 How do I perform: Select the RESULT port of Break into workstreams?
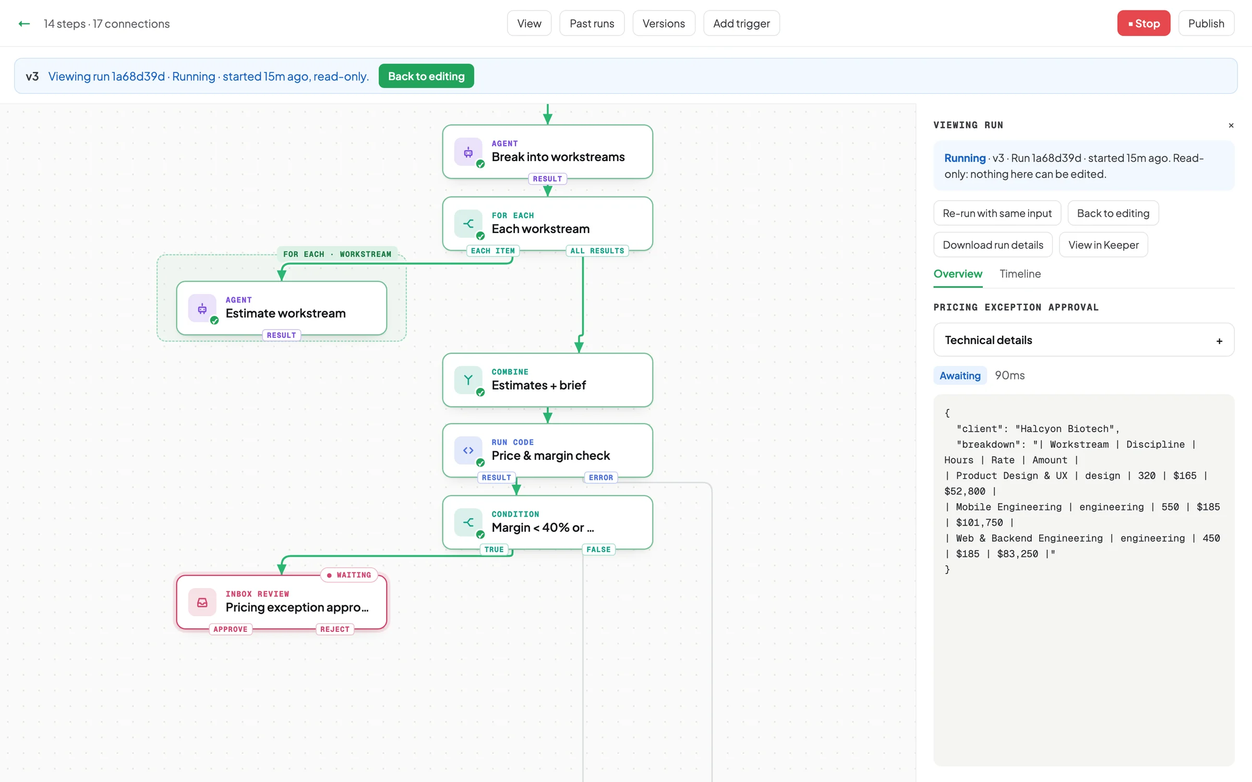point(547,179)
